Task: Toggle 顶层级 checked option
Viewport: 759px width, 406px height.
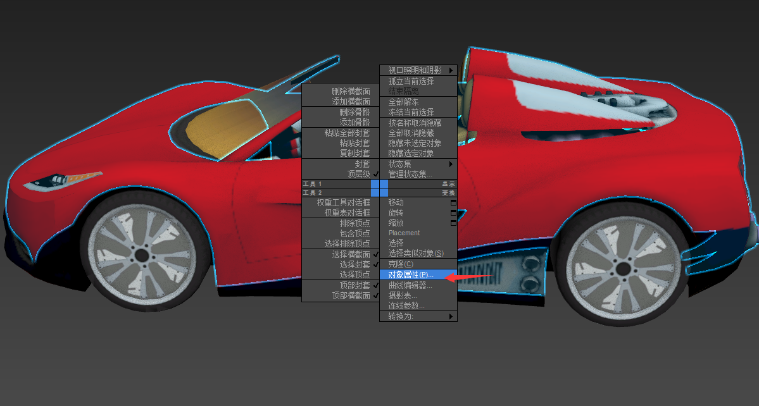Action: point(375,174)
